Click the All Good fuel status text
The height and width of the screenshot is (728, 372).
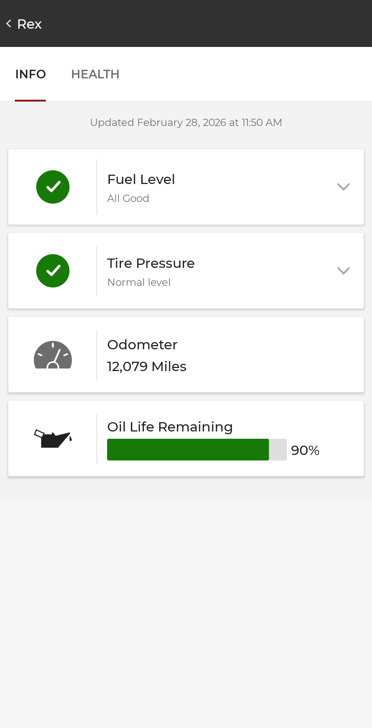(128, 198)
